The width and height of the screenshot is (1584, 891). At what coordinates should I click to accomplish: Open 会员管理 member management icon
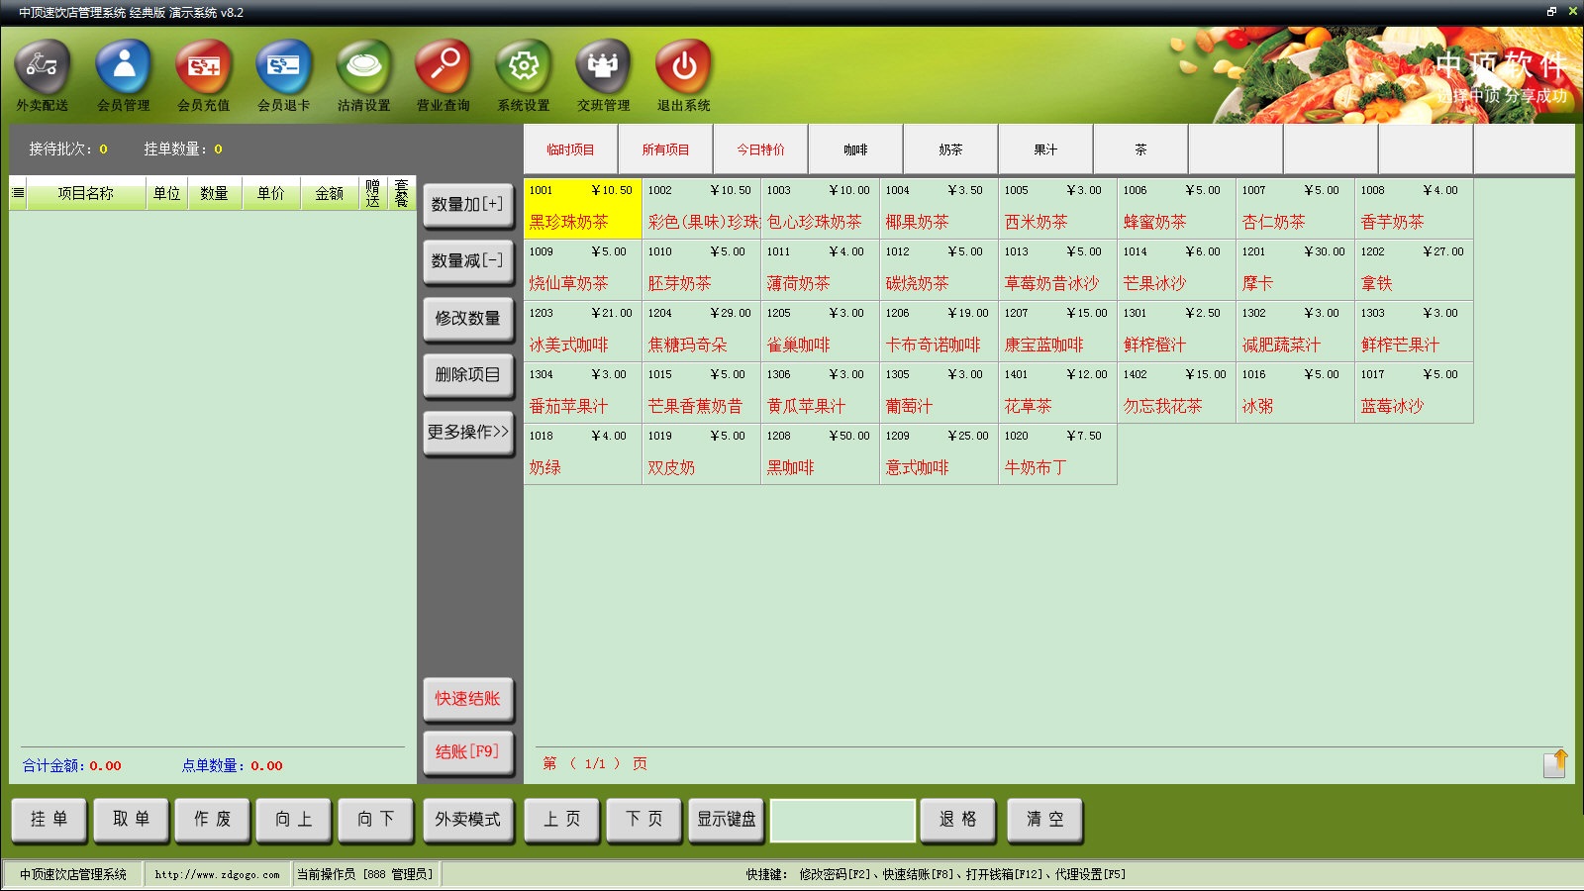point(123,67)
